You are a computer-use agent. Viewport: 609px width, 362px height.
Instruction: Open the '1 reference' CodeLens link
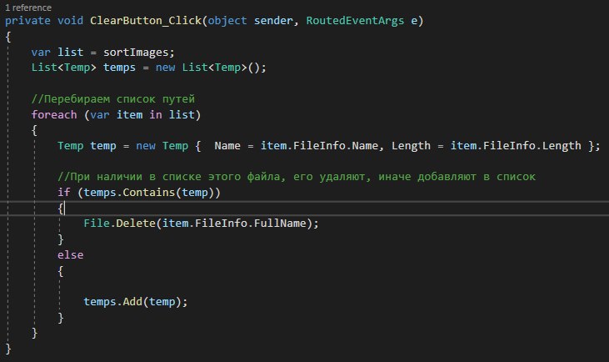pyautogui.click(x=28, y=8)
